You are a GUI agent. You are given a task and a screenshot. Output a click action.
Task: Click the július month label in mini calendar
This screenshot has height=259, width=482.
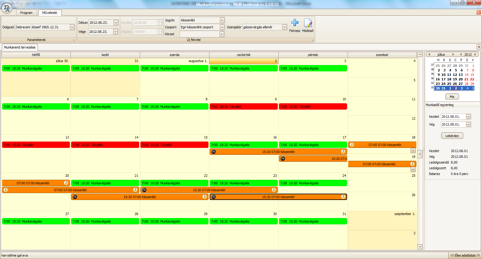(x=441, y=55)
